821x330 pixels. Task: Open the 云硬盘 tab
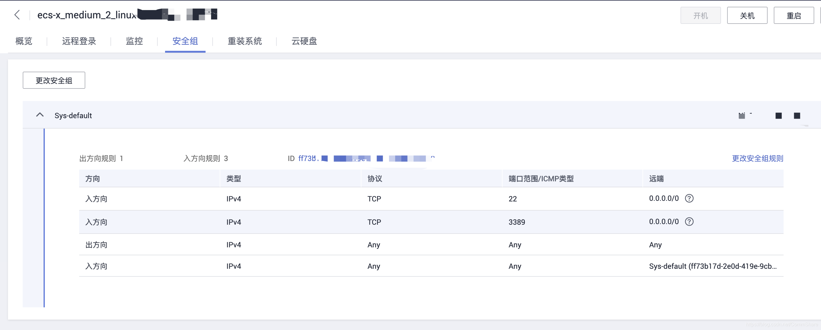coord(304,41)
